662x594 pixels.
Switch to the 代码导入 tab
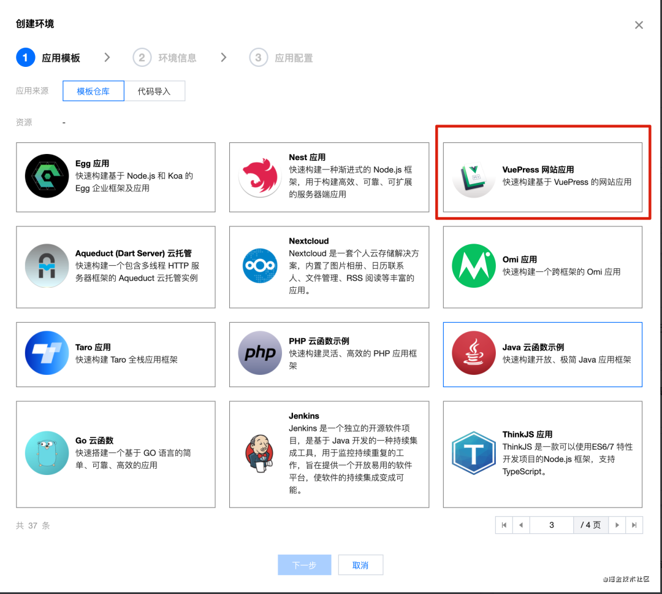coord(155,90)
